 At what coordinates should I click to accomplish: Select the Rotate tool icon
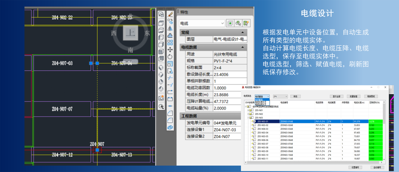170,57
